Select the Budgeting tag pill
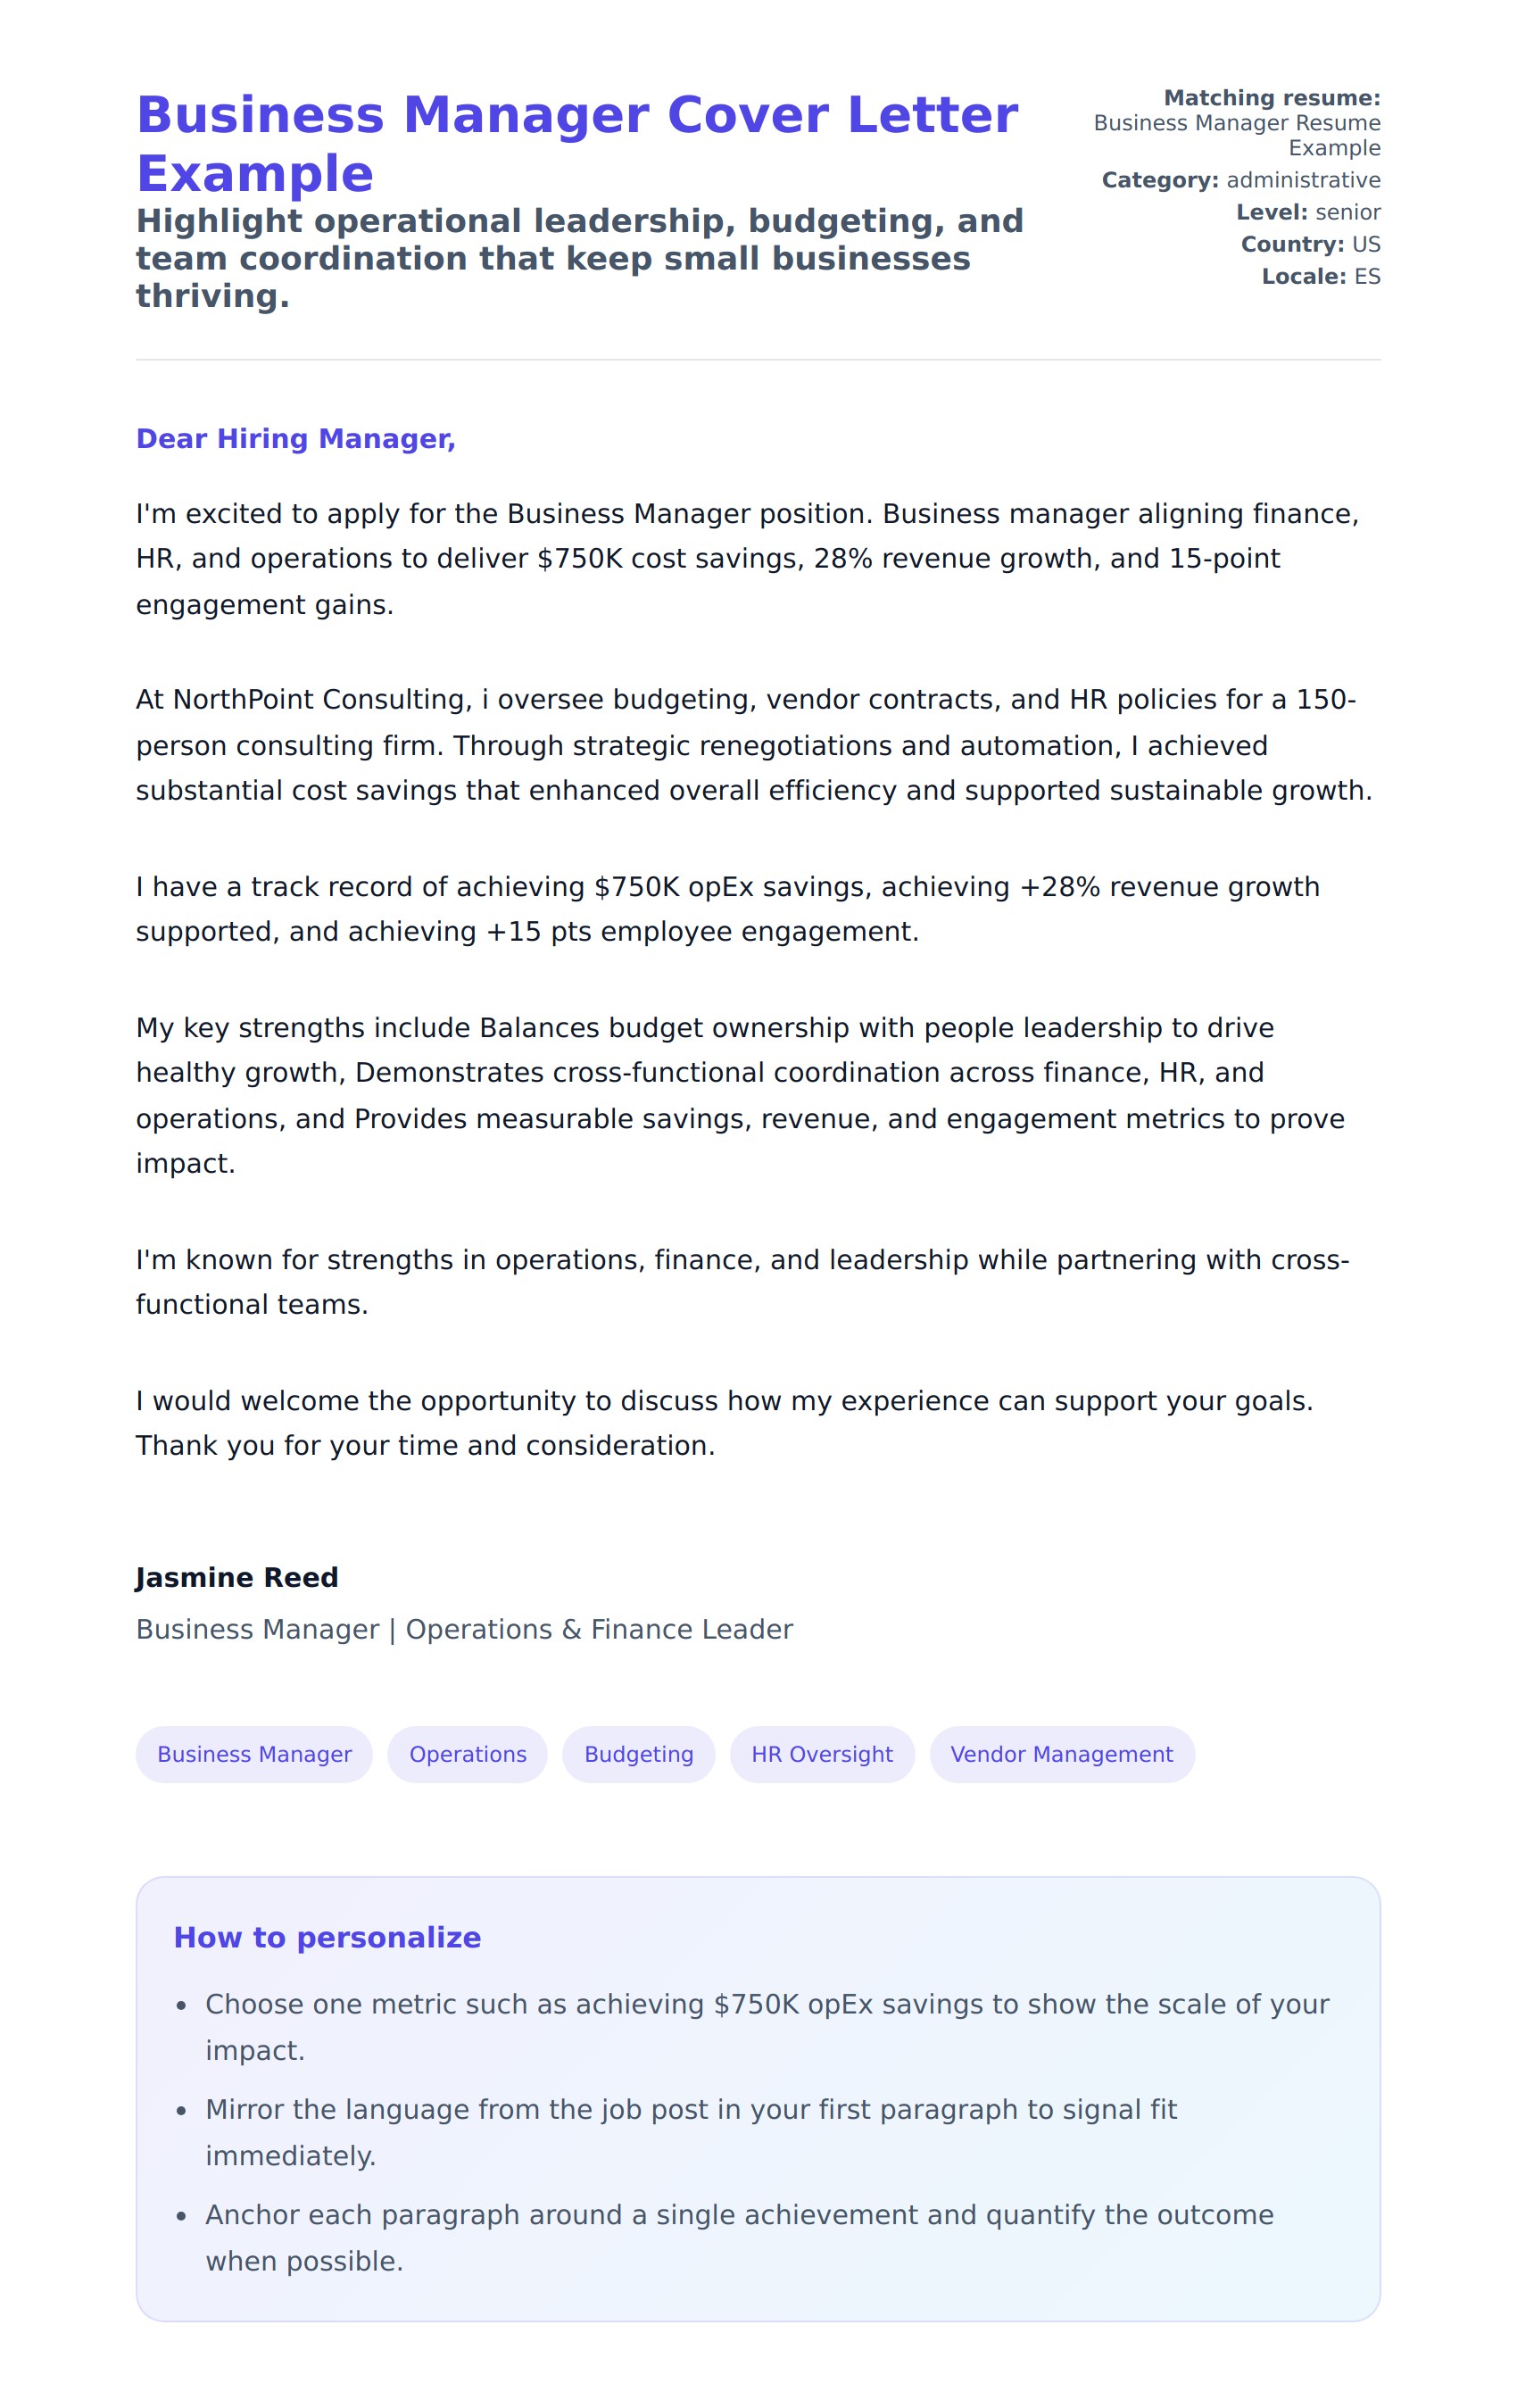 (638, 1754)
